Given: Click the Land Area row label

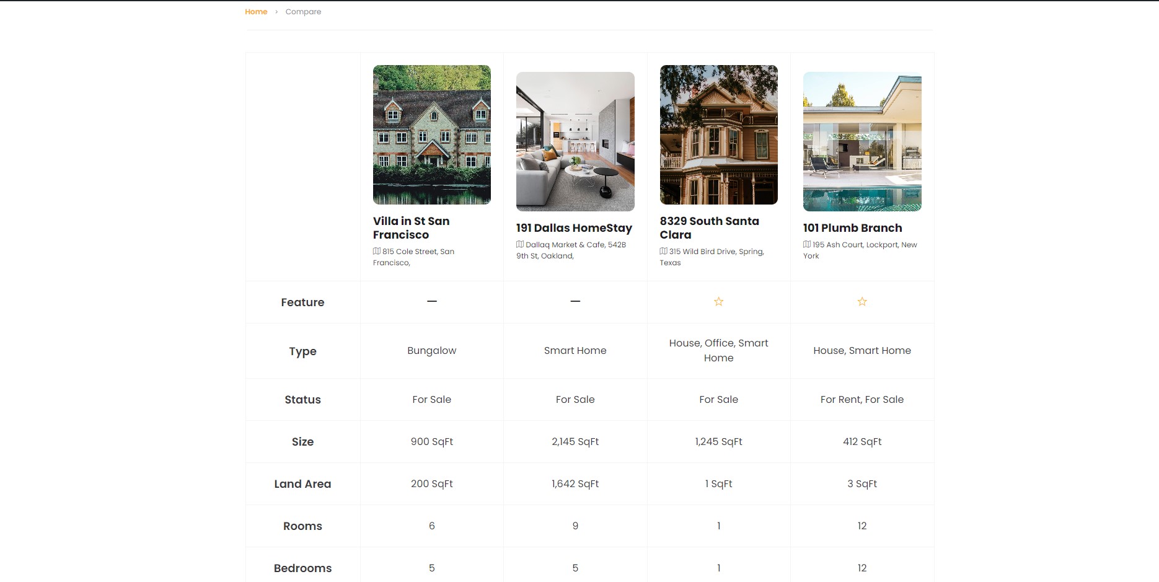Looking at the screenshot, I should pos(302,484).
